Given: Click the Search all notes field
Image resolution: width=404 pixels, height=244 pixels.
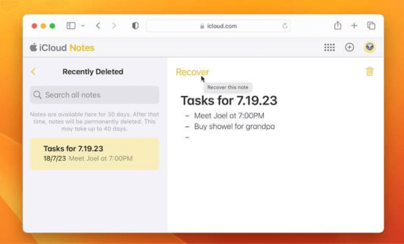Looking at the screenshot, I should coord(95,95).
